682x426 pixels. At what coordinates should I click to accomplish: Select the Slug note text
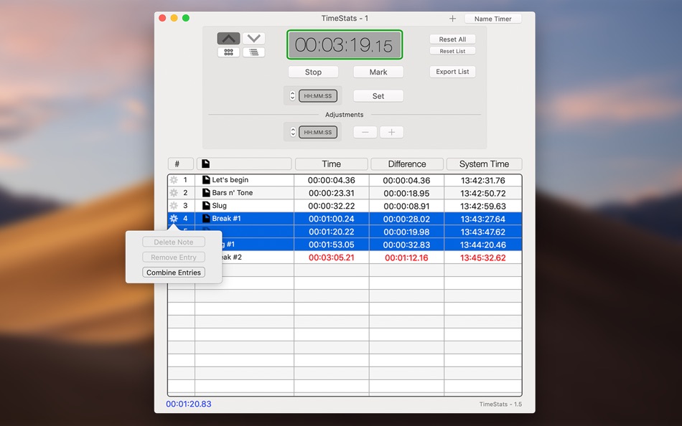point(219,206)
